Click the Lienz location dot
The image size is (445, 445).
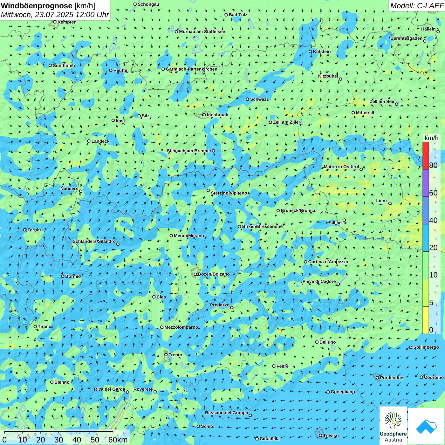[390, 203]
